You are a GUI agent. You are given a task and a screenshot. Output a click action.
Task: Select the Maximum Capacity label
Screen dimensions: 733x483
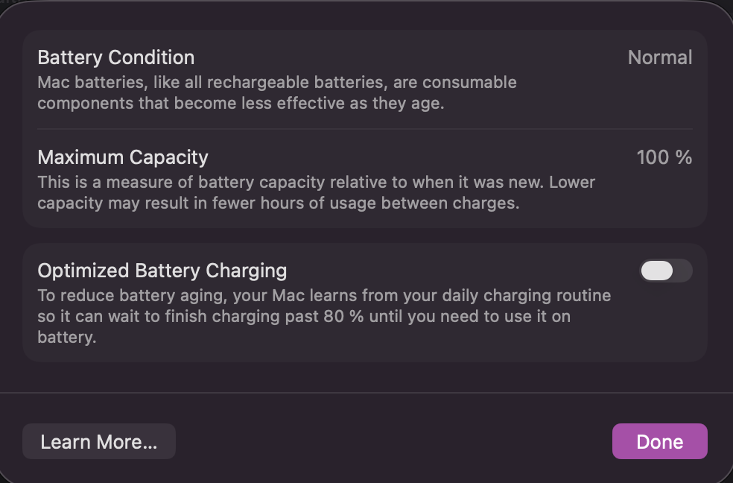[123, 157]
